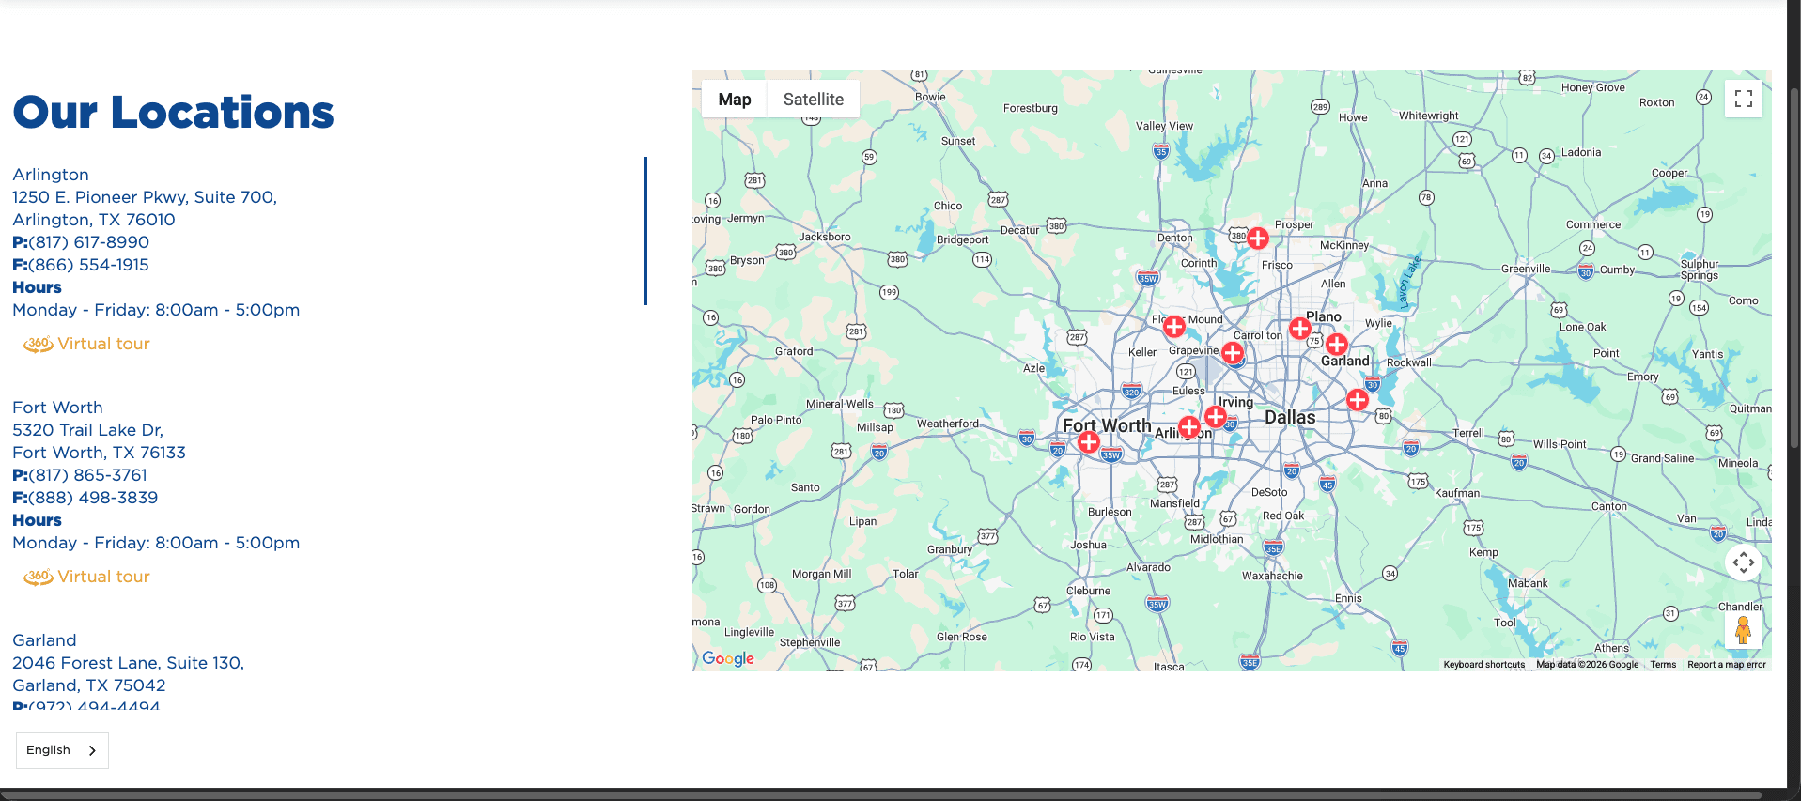Open the Arlington Virtual tour link
Viewport: 1801px width, 801px height.
[x=103, y=344]
